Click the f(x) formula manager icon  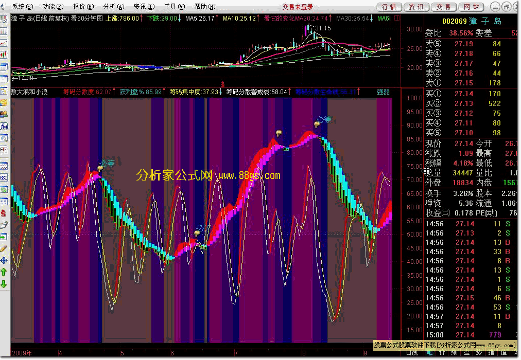[4, 127]
